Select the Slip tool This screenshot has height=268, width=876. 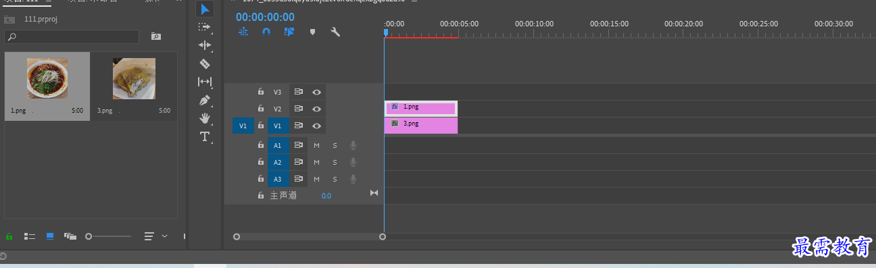(205, 82)
